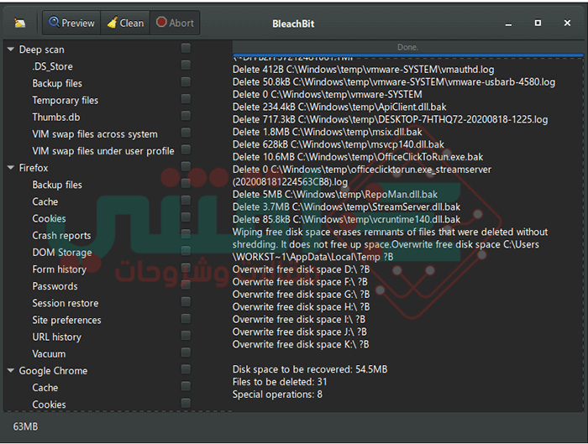Screen dimensions: 588x444
Task: Enable the URL history checkbox
Action: coord(186,336)
